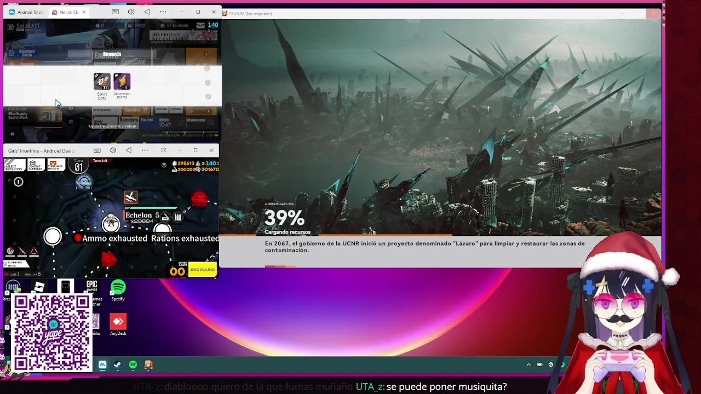
Task: Click back arrow in Neural Cloud window
Action: point(147,12)
